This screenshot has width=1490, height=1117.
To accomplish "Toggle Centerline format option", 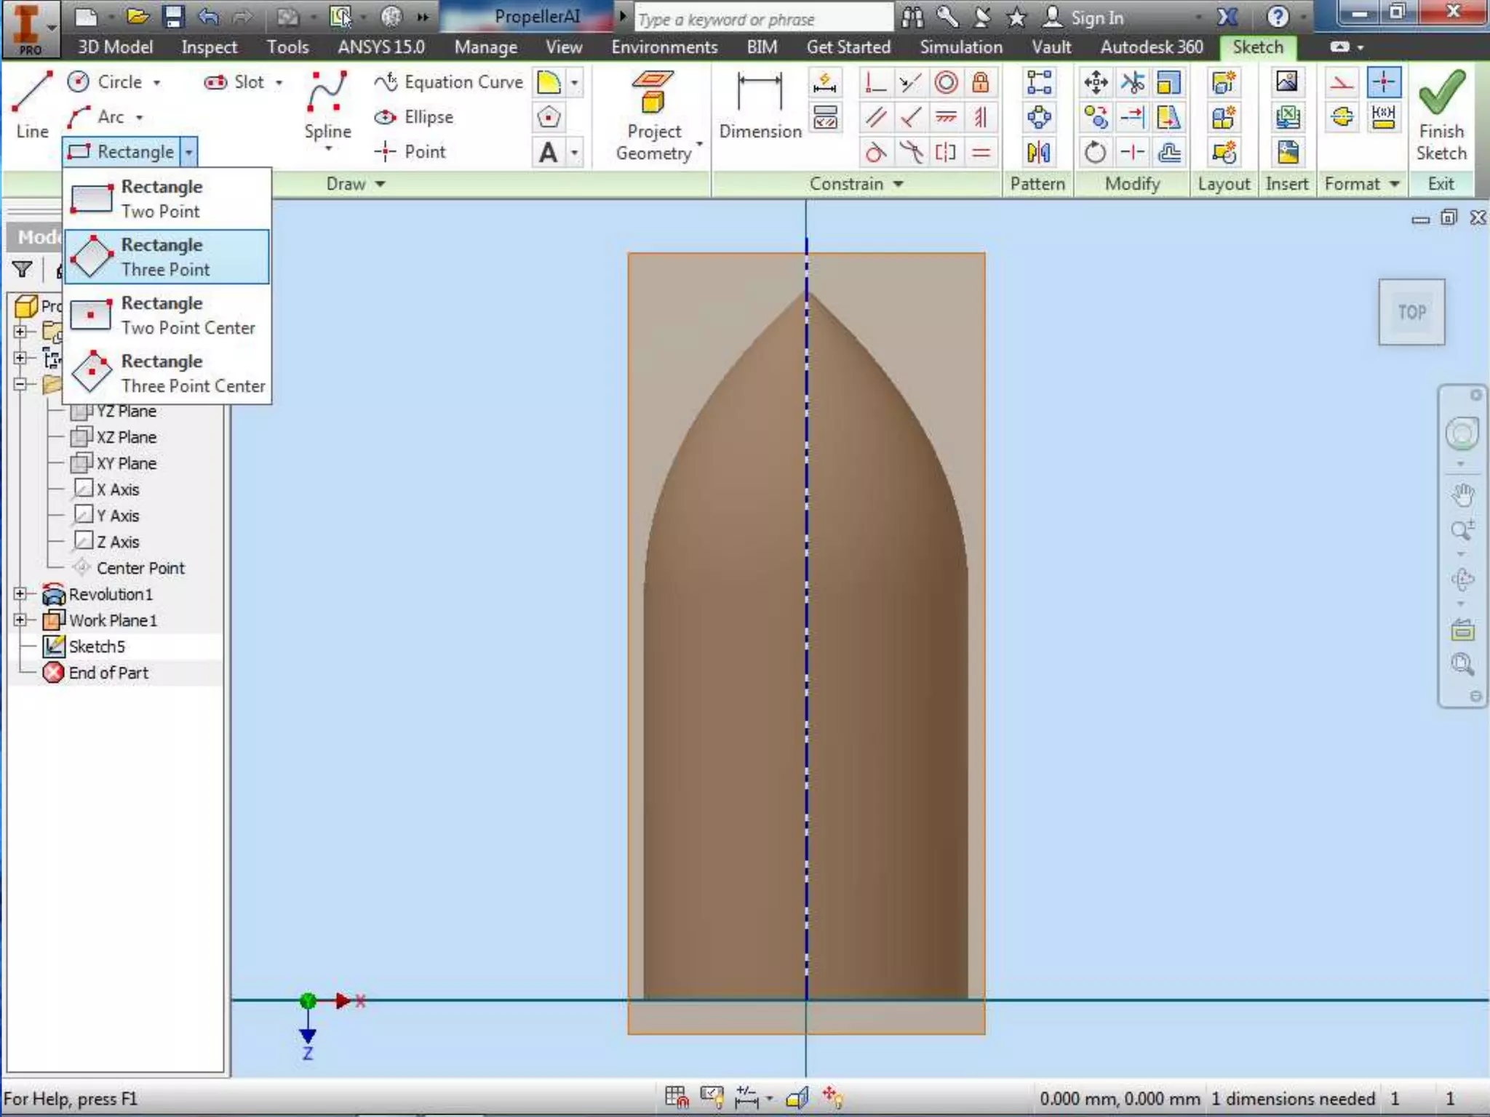I will pos(1342,117).
